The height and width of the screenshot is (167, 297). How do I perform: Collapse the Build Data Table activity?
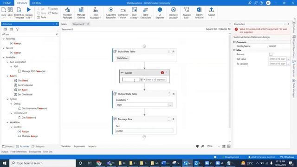point(173,51)
